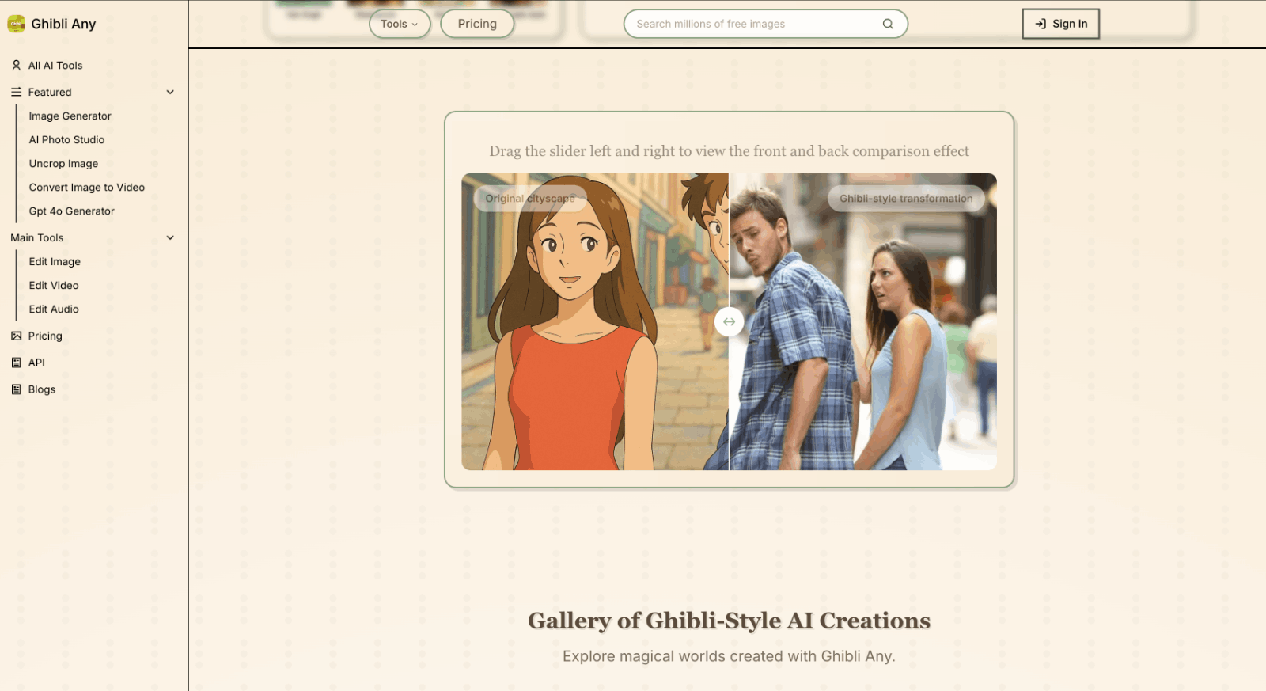Click the Pricing image icon in sidebar
Viewport: 1266px width, 691px height.
pos(16,336)
